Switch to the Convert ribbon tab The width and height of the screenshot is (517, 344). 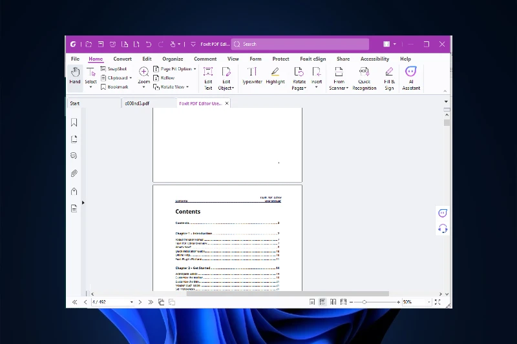point(122,59)
